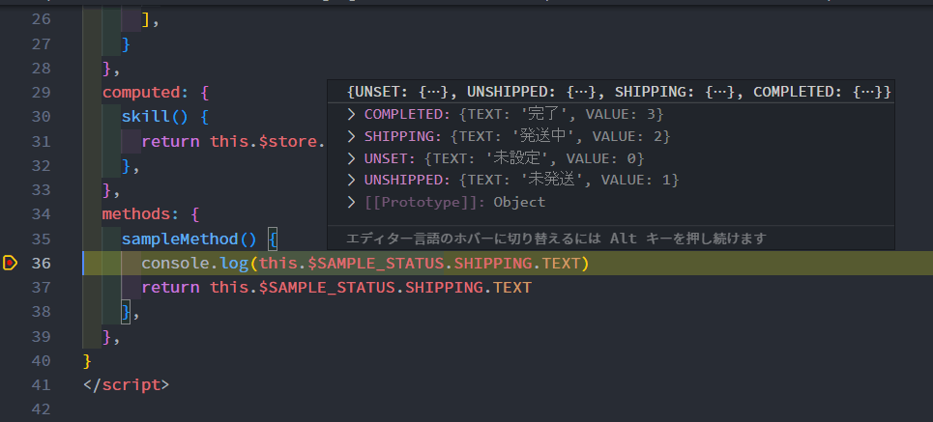
Task: Click the sampleMethod function name
Action: (180, 239)
